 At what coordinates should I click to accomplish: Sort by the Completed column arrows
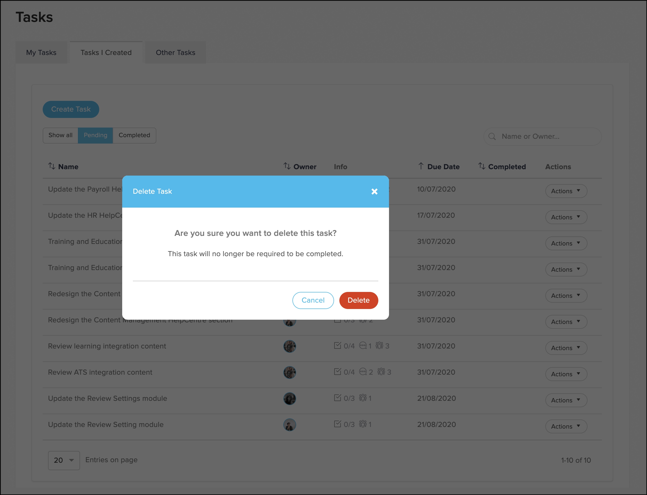(x=482, y=166)
